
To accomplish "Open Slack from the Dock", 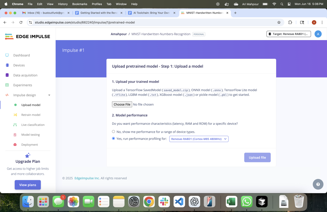I will (164, 201).
